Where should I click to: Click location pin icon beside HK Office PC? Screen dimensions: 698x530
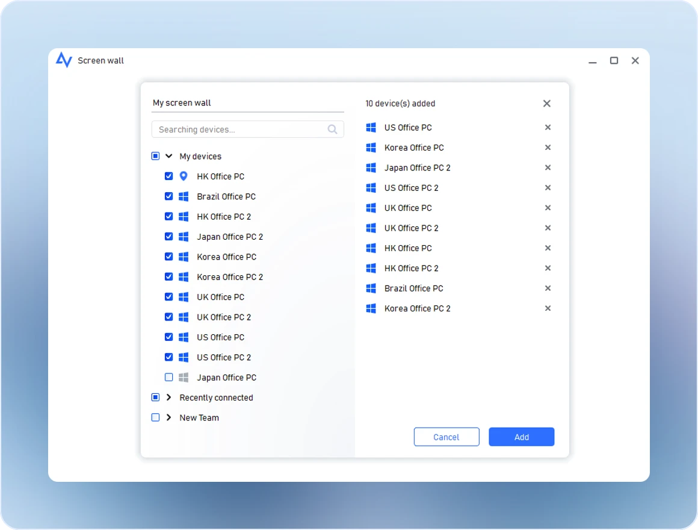coord(184,176)
